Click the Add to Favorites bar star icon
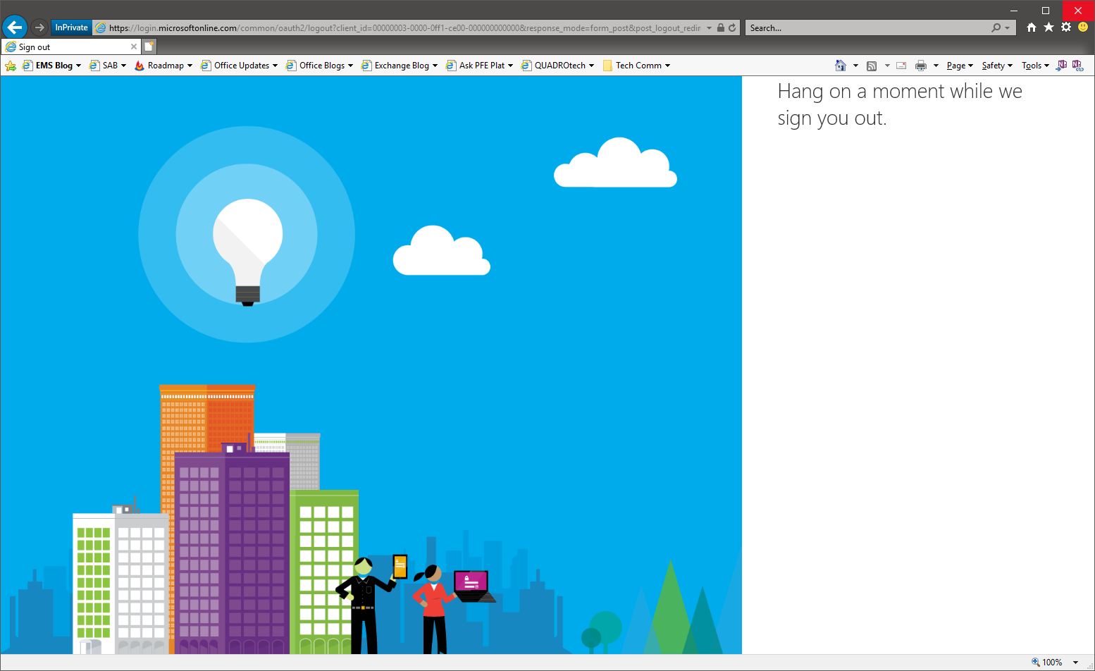The height and width of the screenshot is (671, 1095). click(11, 66)
